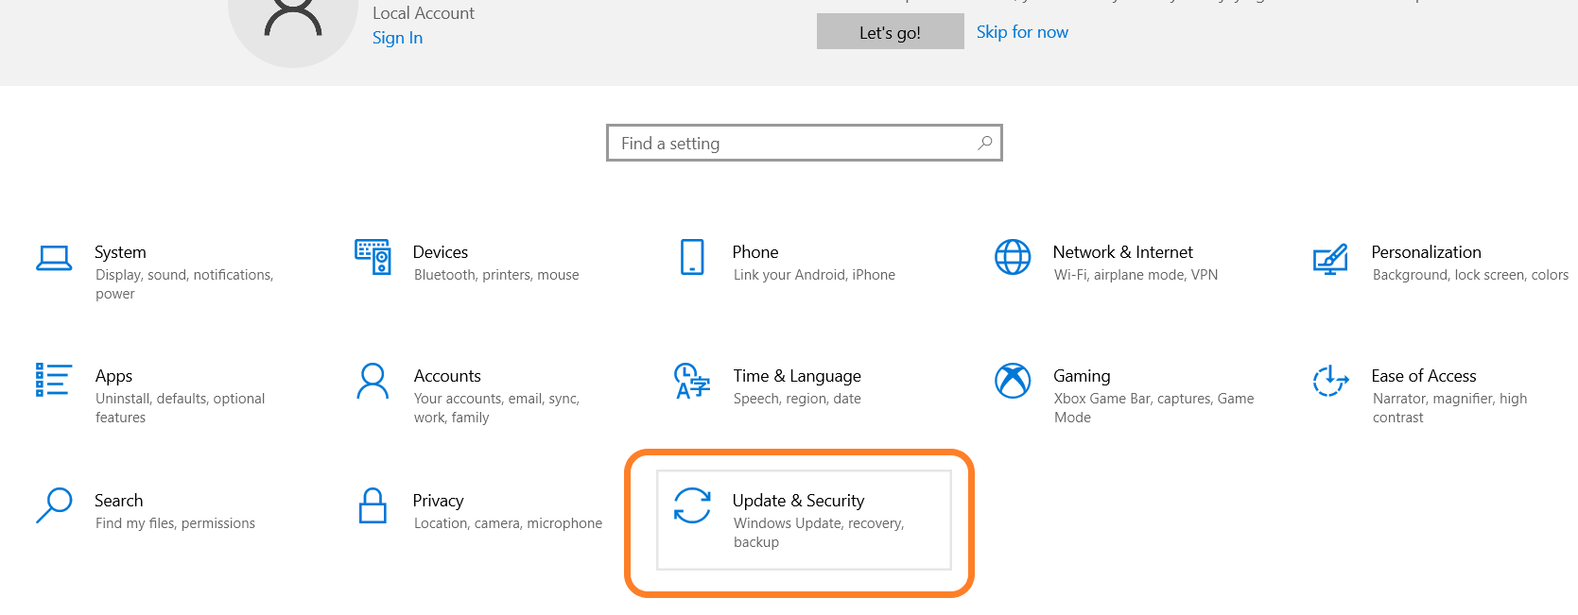Open the Update & Security title text
The height and width of the screenshot is (615, 1578).
798,501
